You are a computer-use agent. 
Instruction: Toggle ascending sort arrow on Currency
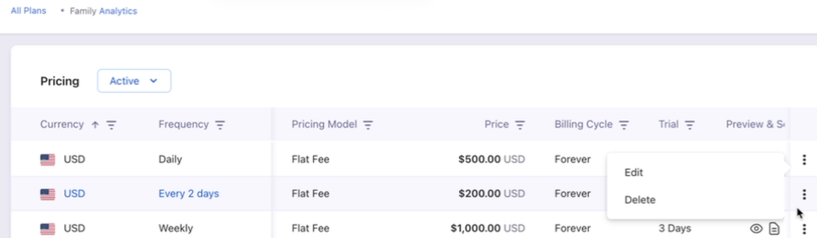pos(95,125)
